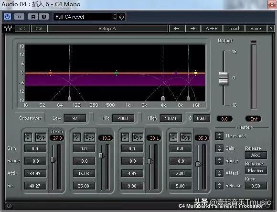Click band 2 threshold value -19.2

point(105,138)
